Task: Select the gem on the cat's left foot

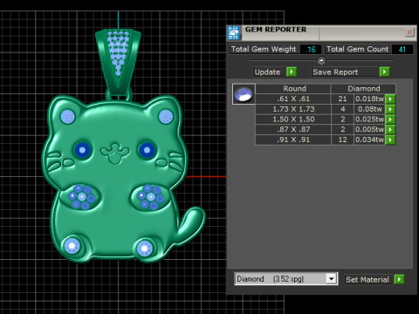Action: pos(72,246)
